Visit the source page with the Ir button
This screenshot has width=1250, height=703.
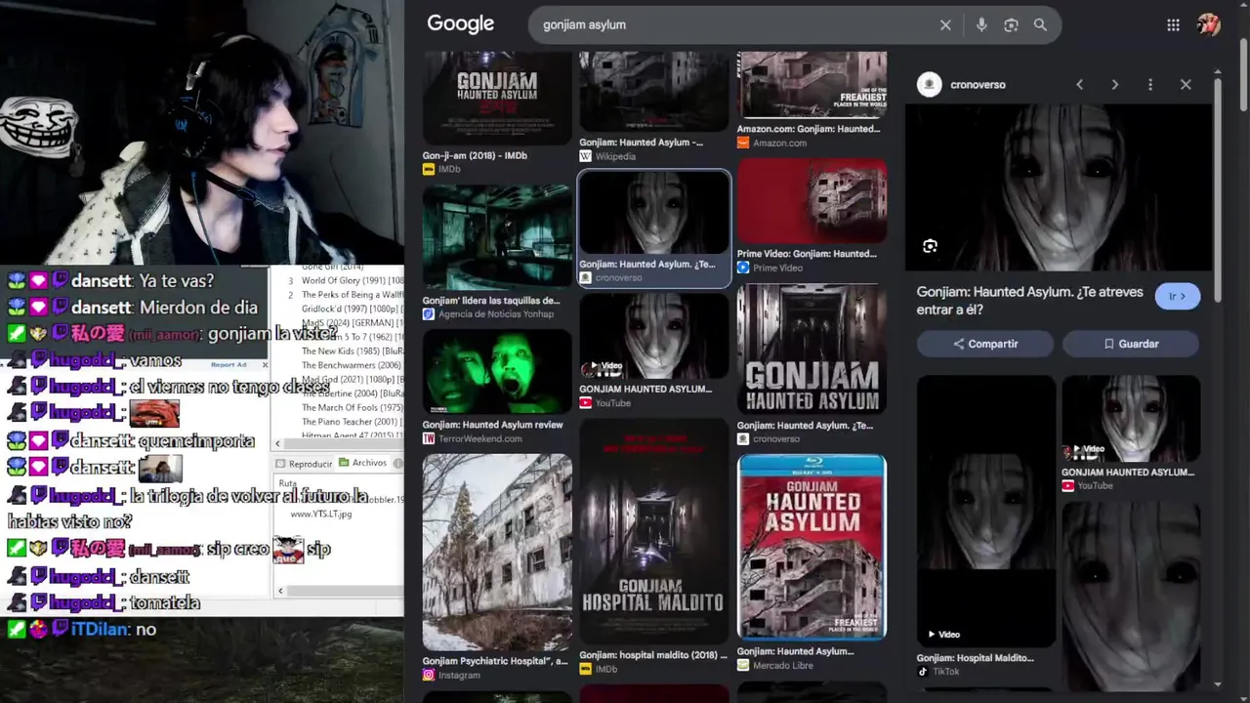(x=1178, y=297)
